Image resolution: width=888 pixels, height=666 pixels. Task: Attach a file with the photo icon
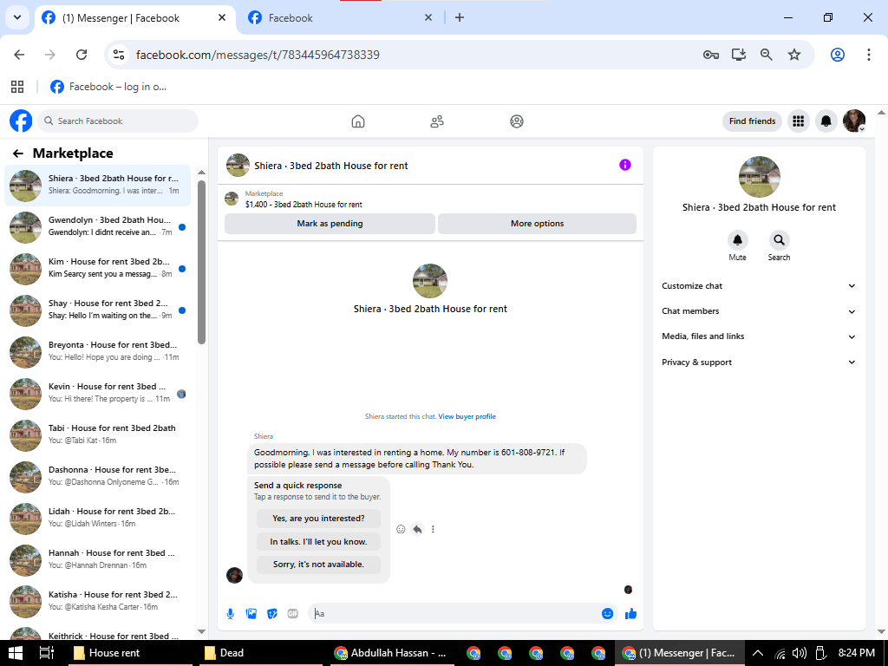click(x=251, y=614)
